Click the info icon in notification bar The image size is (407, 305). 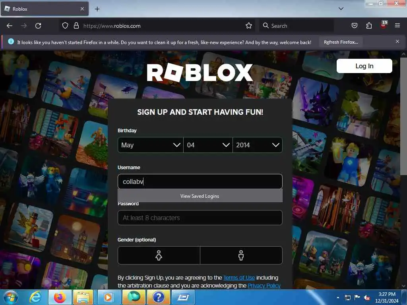11,41
